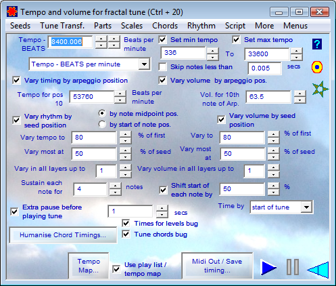Toggle Vary volume by arpeggio pos. checkbox
The height and width of the screenshot is (286, 336).
(x=162, y=80)
